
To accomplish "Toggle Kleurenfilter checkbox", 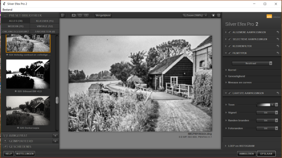I will tap(229, 46).
